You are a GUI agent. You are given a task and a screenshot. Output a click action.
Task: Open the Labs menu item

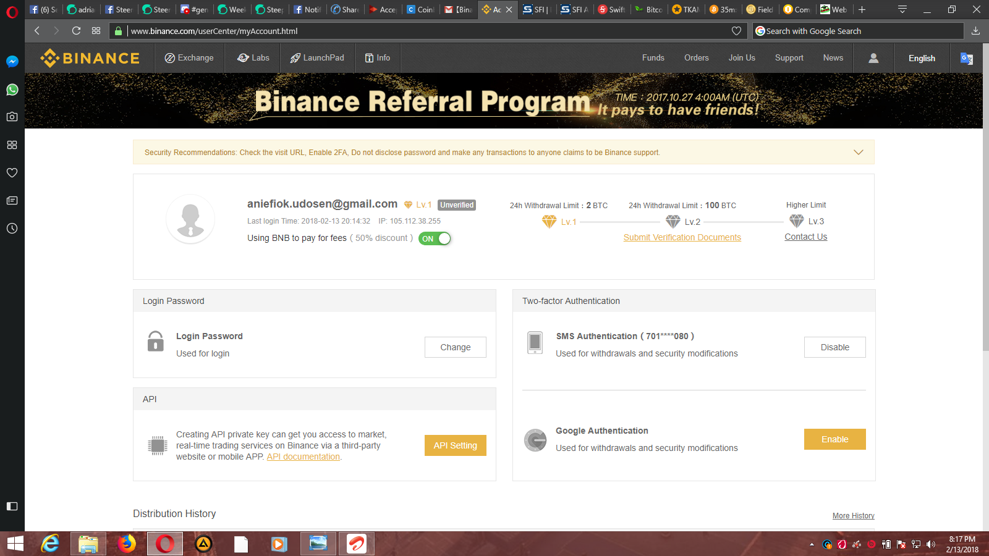[x=253, y=58]
